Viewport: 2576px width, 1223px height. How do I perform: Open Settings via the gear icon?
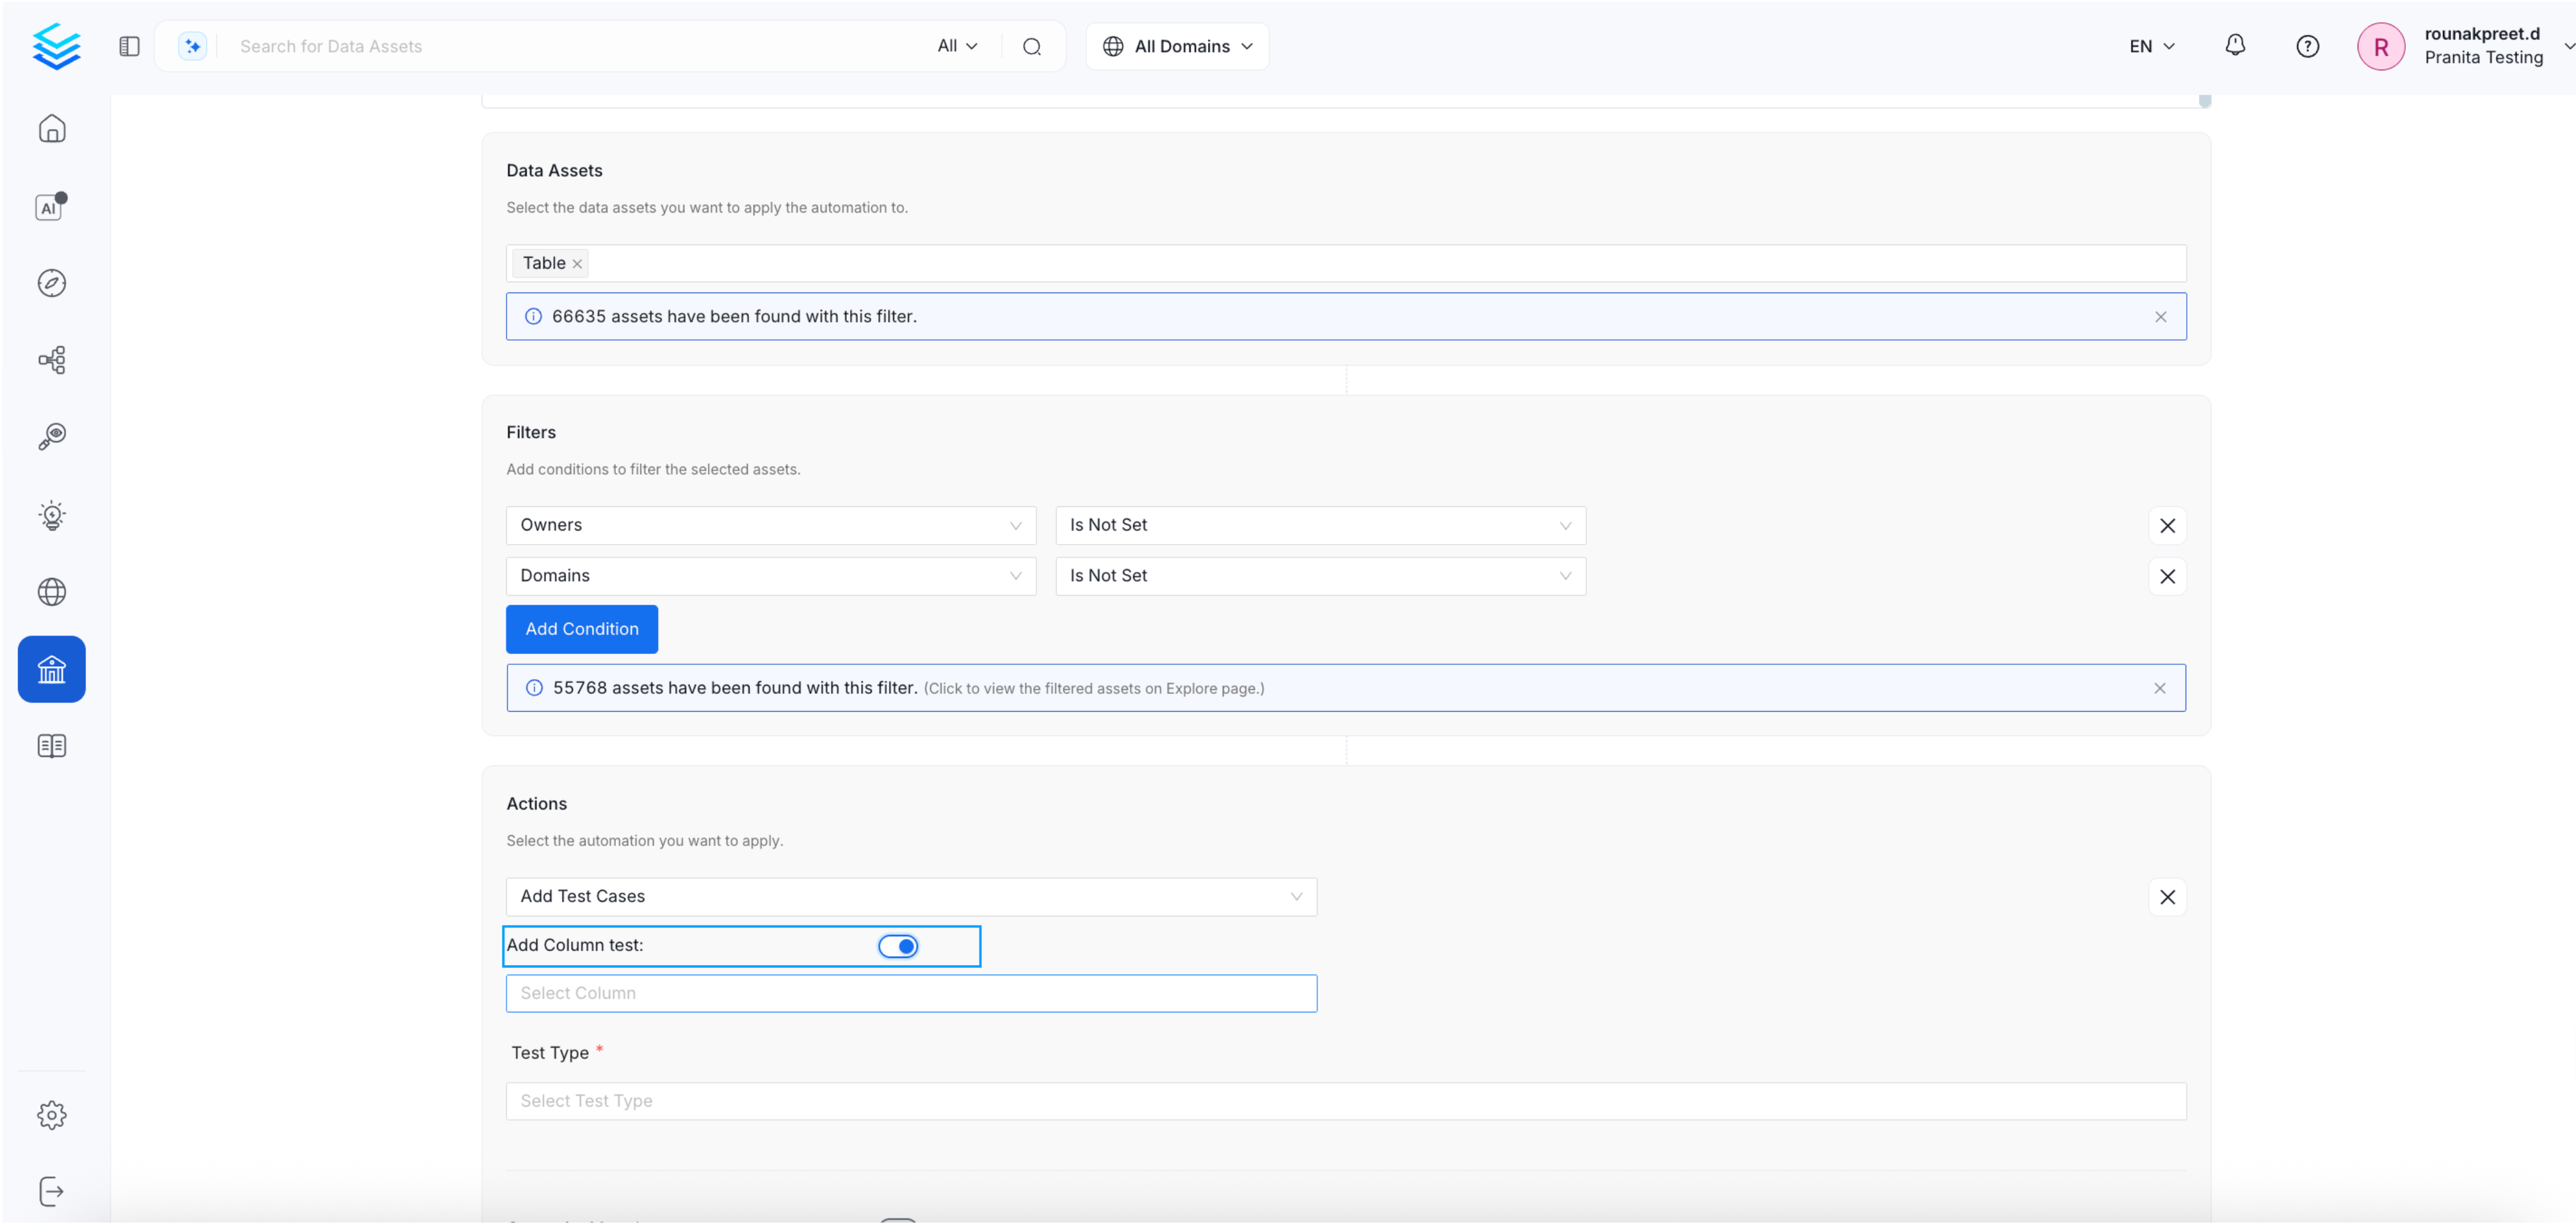[x=51, y=1115]
